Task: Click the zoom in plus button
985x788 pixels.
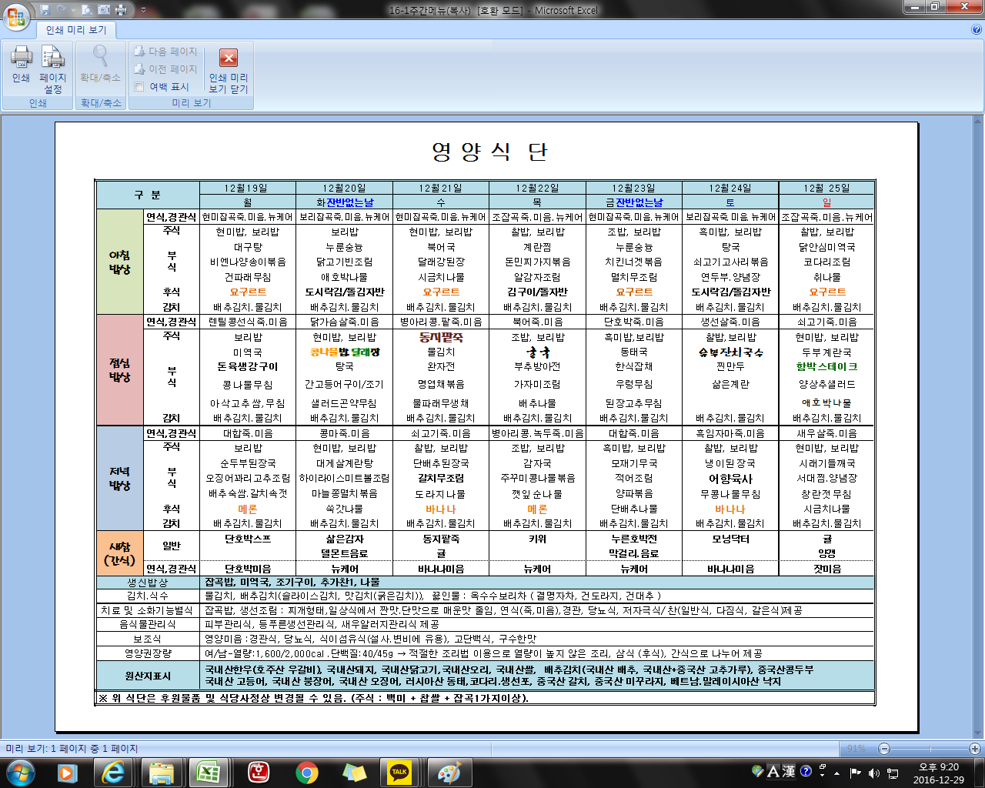Action: pos(974,749)
